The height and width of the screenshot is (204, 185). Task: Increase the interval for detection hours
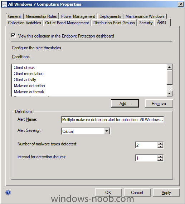(160, 156)
